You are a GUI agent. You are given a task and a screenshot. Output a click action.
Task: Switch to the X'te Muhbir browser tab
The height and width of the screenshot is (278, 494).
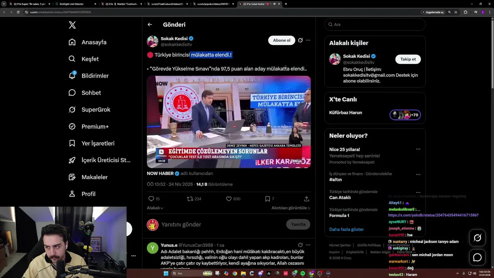point(122,4)
